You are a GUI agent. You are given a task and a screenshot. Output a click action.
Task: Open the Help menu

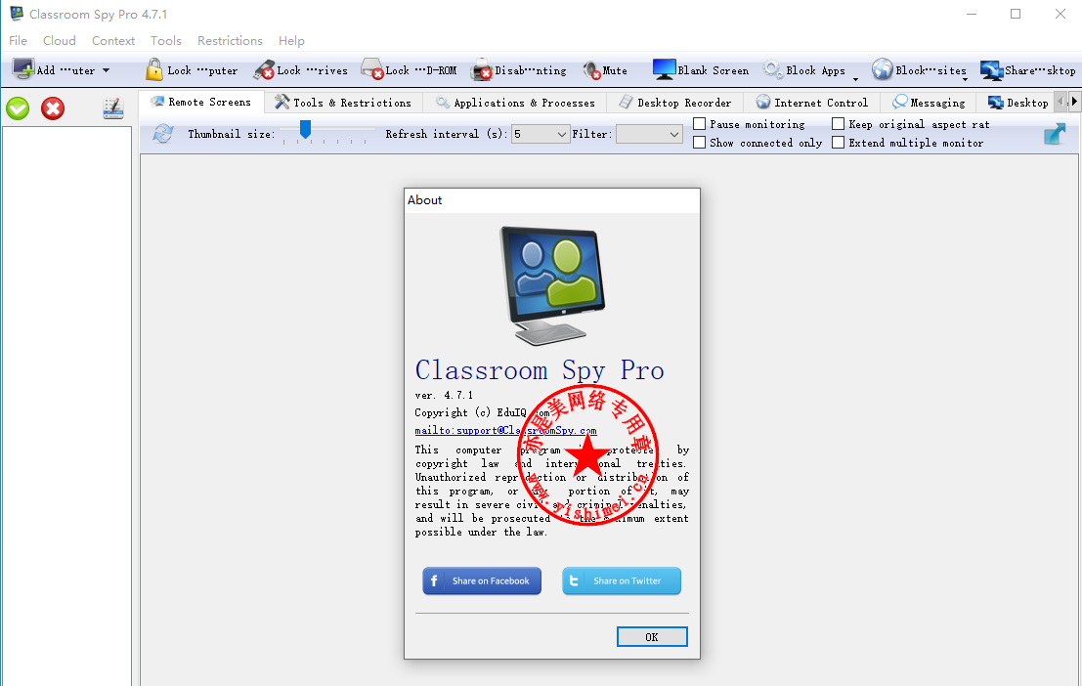pos(291,41)
